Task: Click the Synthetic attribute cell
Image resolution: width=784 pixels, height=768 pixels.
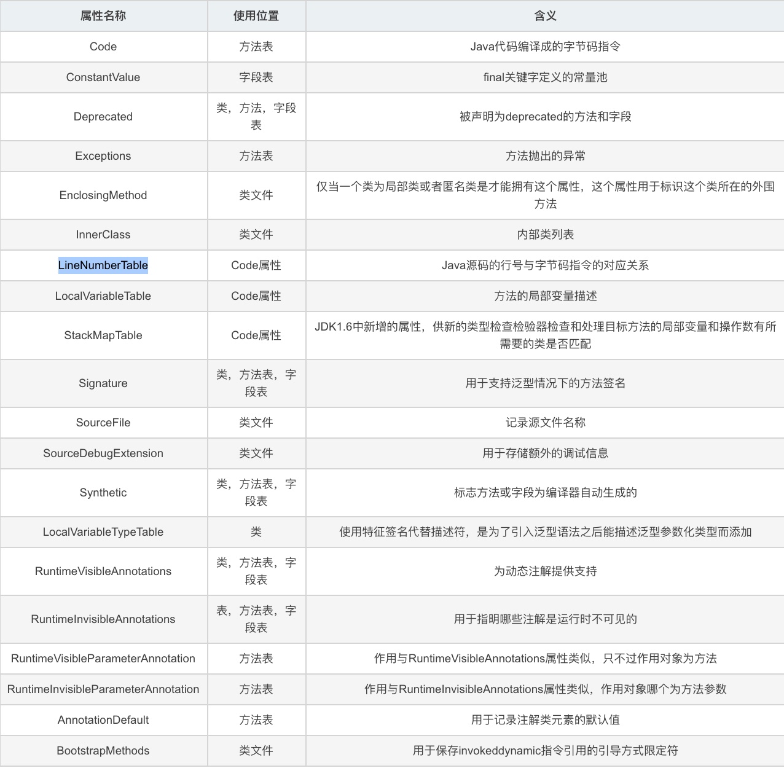Action: [103, 493]
